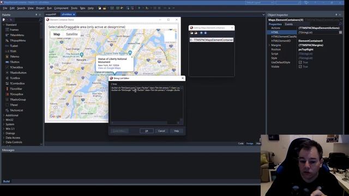Collapse the Standard palette category
The height and width of the screenshot is (196, 349).
[4, 24]
